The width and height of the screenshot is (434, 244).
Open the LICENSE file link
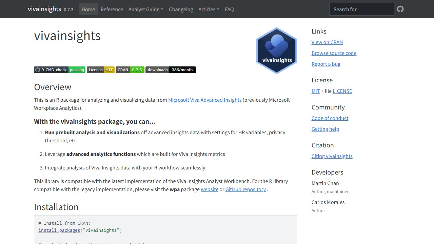pos(342,91)
